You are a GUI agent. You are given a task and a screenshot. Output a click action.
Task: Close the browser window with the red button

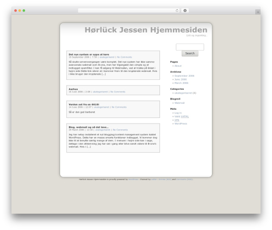coord(16,11)
